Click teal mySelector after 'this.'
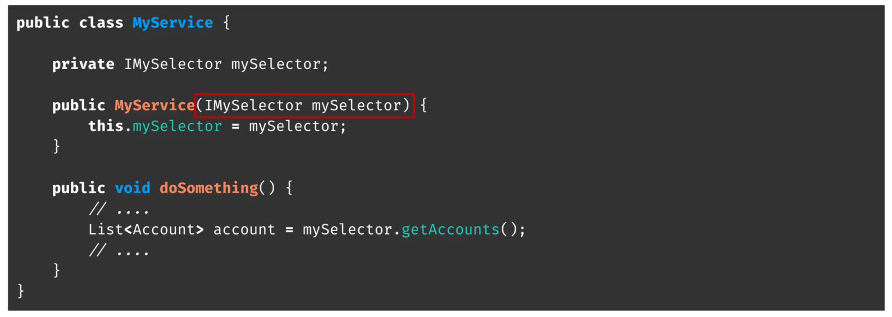 pyautogui.click(x=177, y=127)
